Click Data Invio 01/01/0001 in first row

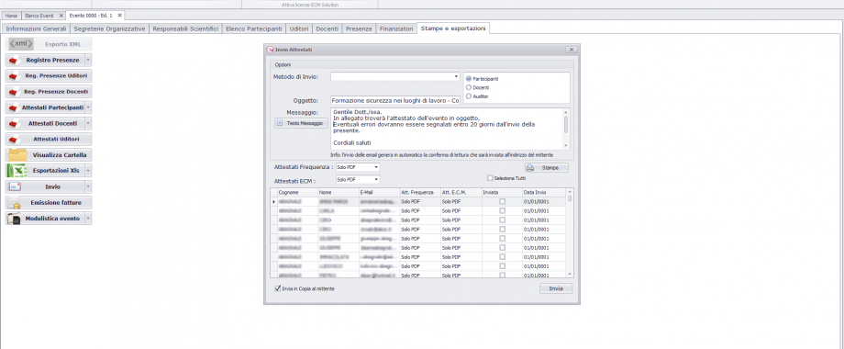[x=543, y=201]
